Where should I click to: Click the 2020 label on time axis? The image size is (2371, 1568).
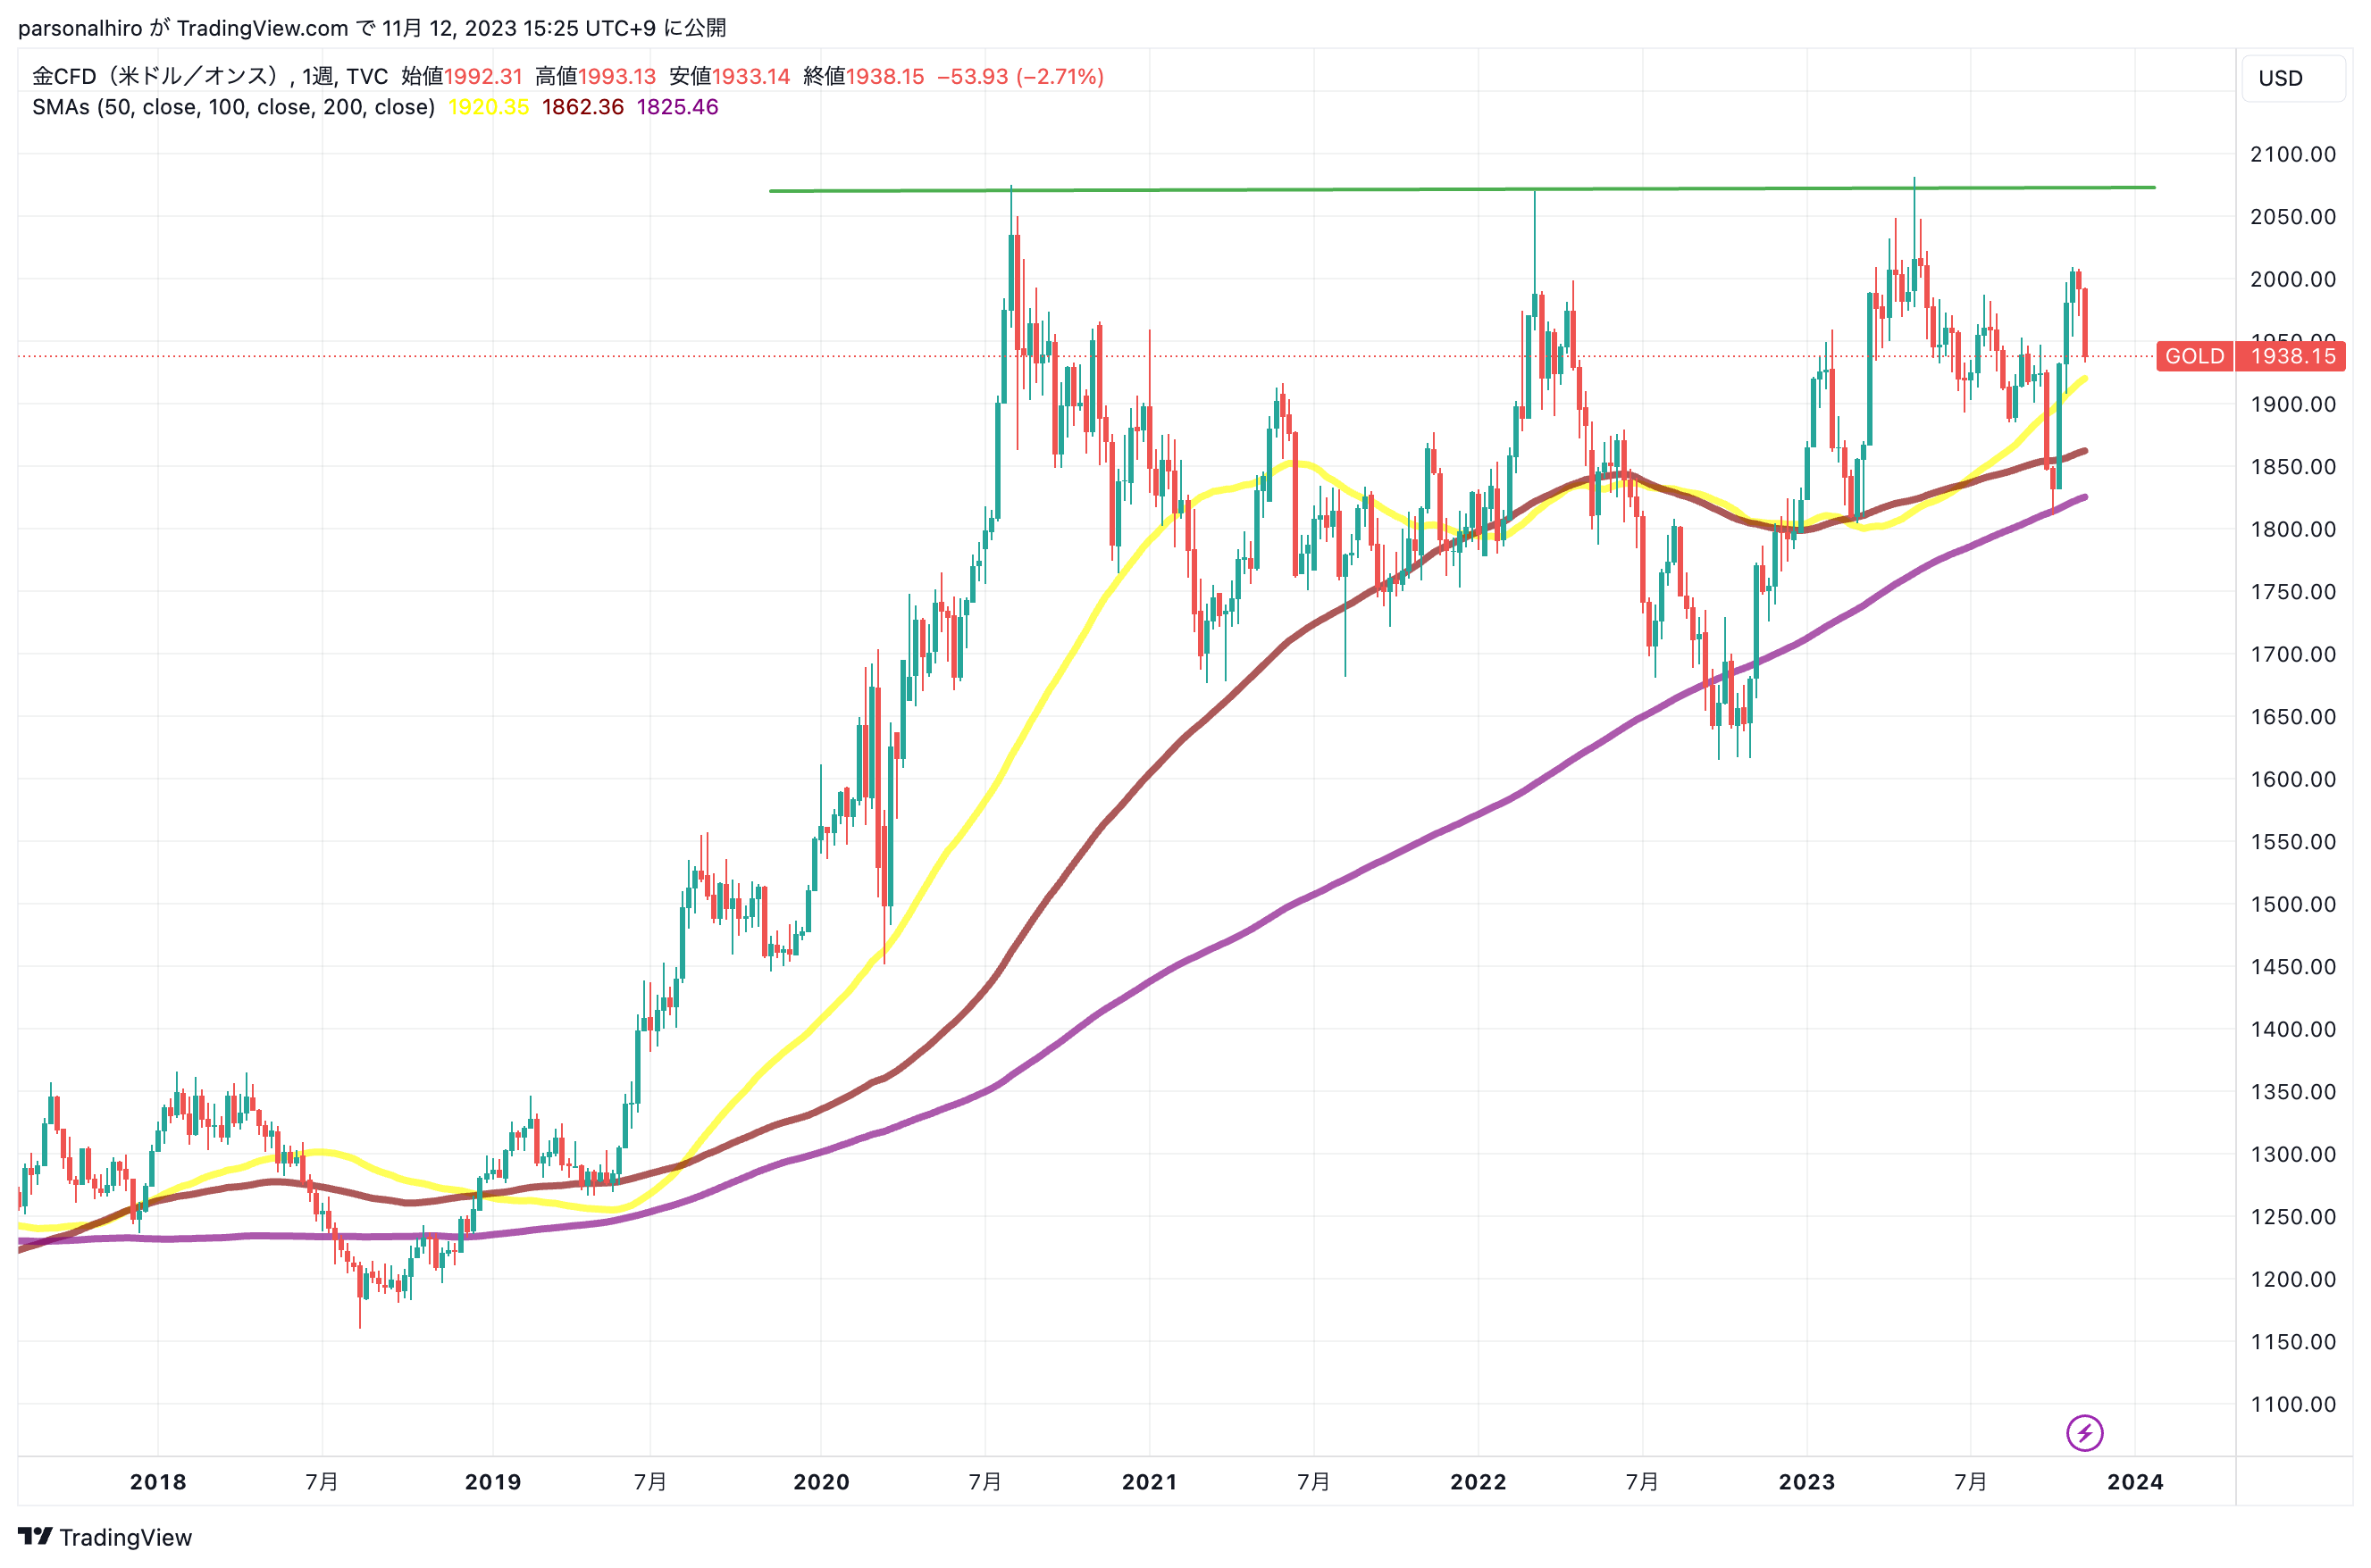pyautogui.click(x=820, y=1481)
